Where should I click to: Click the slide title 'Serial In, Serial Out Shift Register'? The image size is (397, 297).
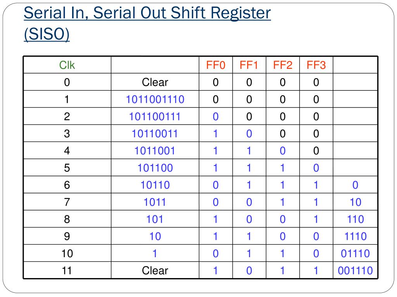(147, 14)
